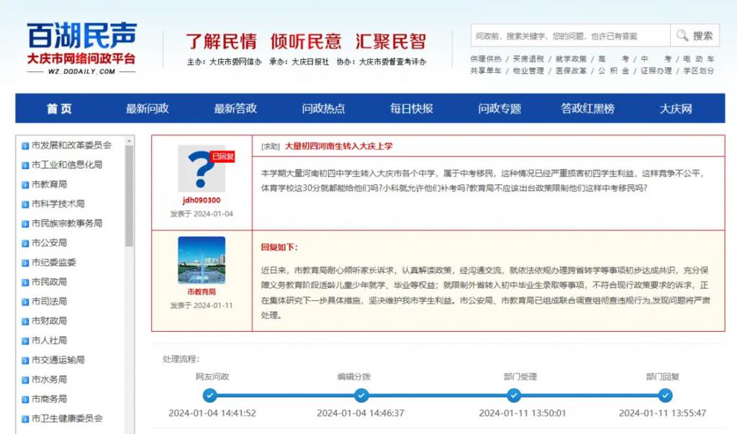Go to the 首页 home tab

click(x=60, y=109)
